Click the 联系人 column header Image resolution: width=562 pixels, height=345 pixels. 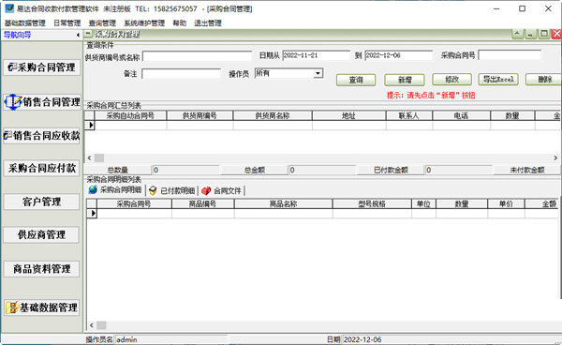tap(409, 115)
